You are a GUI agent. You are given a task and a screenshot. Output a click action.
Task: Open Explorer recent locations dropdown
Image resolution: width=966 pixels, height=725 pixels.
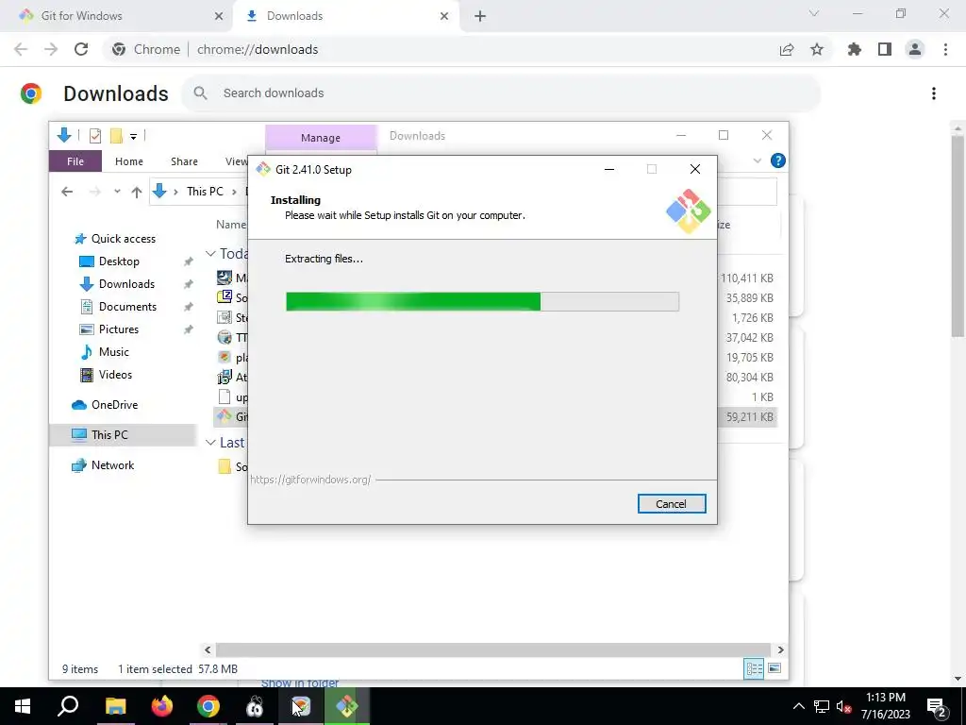pyautogui.click(x=117, y=192)
